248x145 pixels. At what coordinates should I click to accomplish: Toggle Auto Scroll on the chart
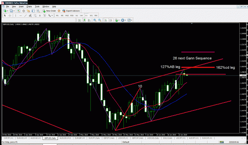[106, 20]
